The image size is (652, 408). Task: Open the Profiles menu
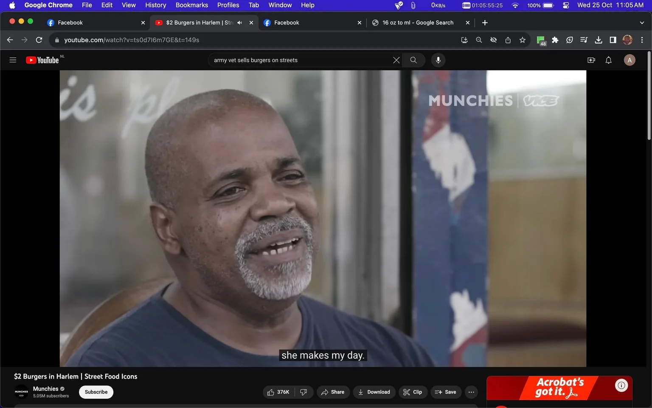228,5
